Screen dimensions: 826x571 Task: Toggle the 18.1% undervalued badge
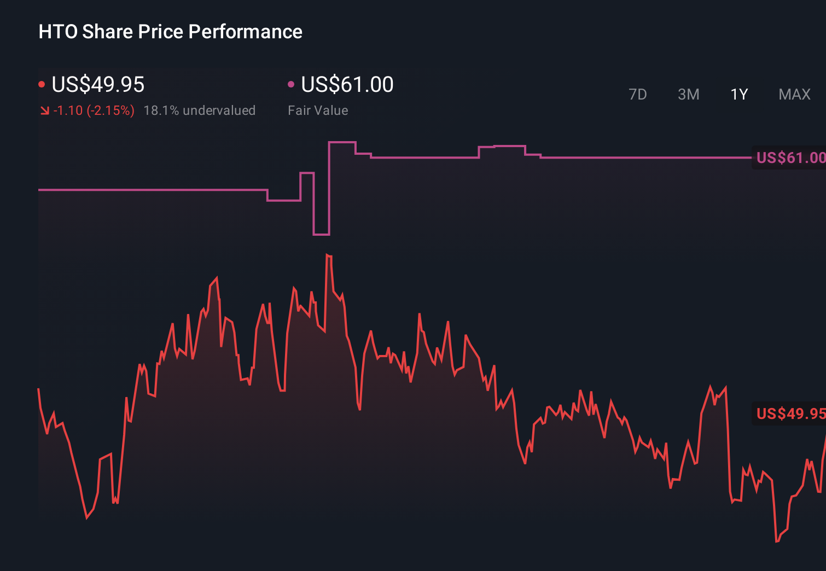[x=200, y=110]
